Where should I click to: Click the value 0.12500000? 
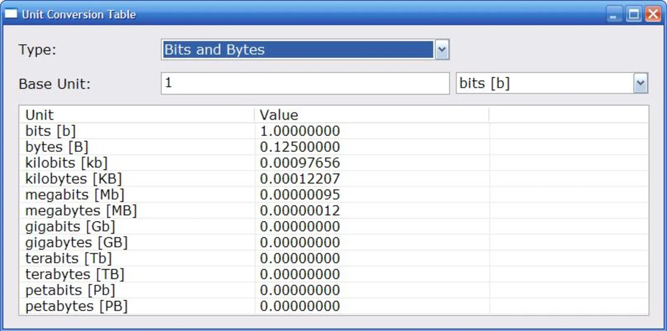tap(300, 147)
